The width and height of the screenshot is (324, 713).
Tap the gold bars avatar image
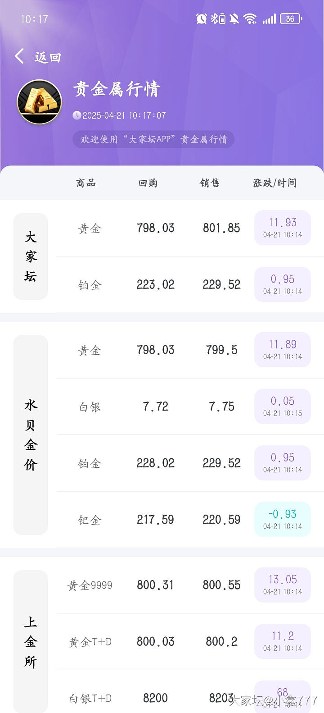[x=39, y=102]
